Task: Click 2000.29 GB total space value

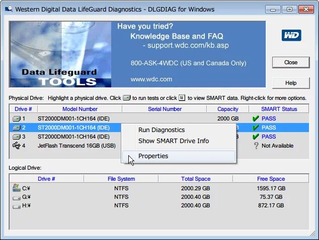Action: click(x=196, y=188)
